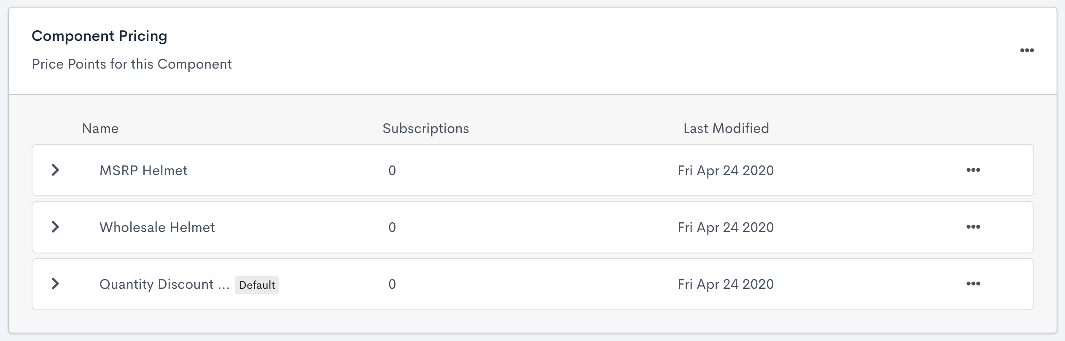
Task: Open Component Pricing panel options menu
Action: click(x=1027, y=51)
